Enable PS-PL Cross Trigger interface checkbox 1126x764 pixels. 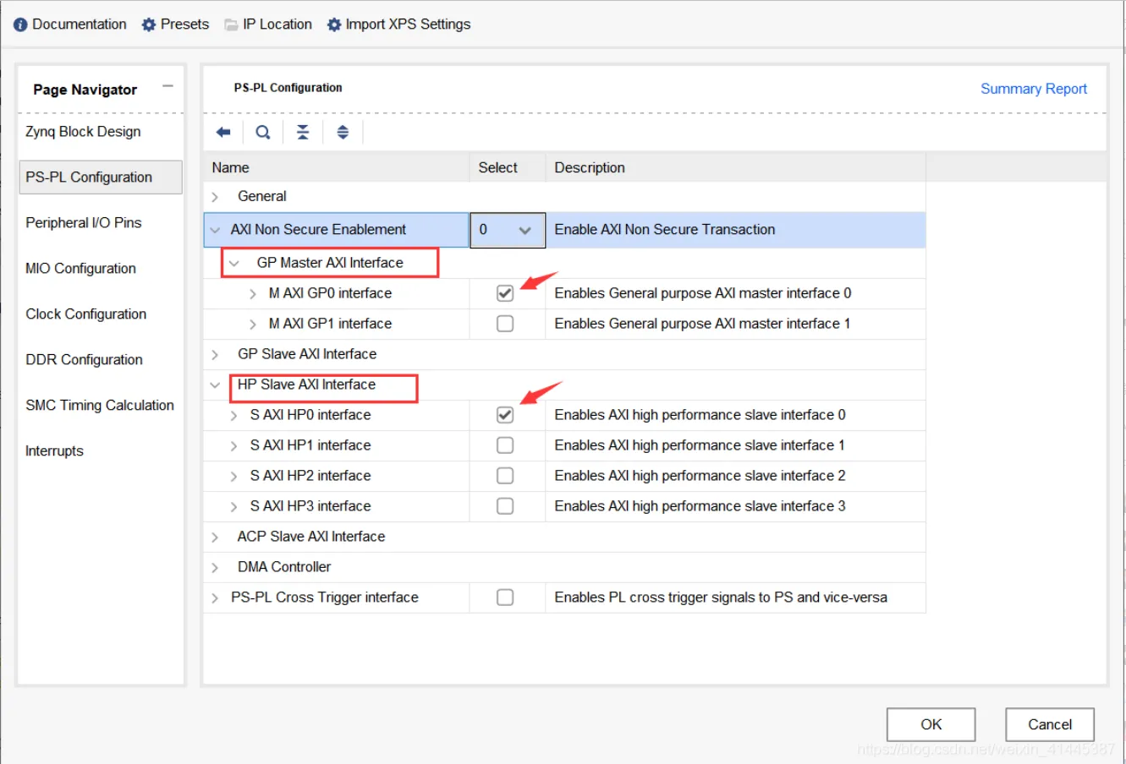pos(505,598)
